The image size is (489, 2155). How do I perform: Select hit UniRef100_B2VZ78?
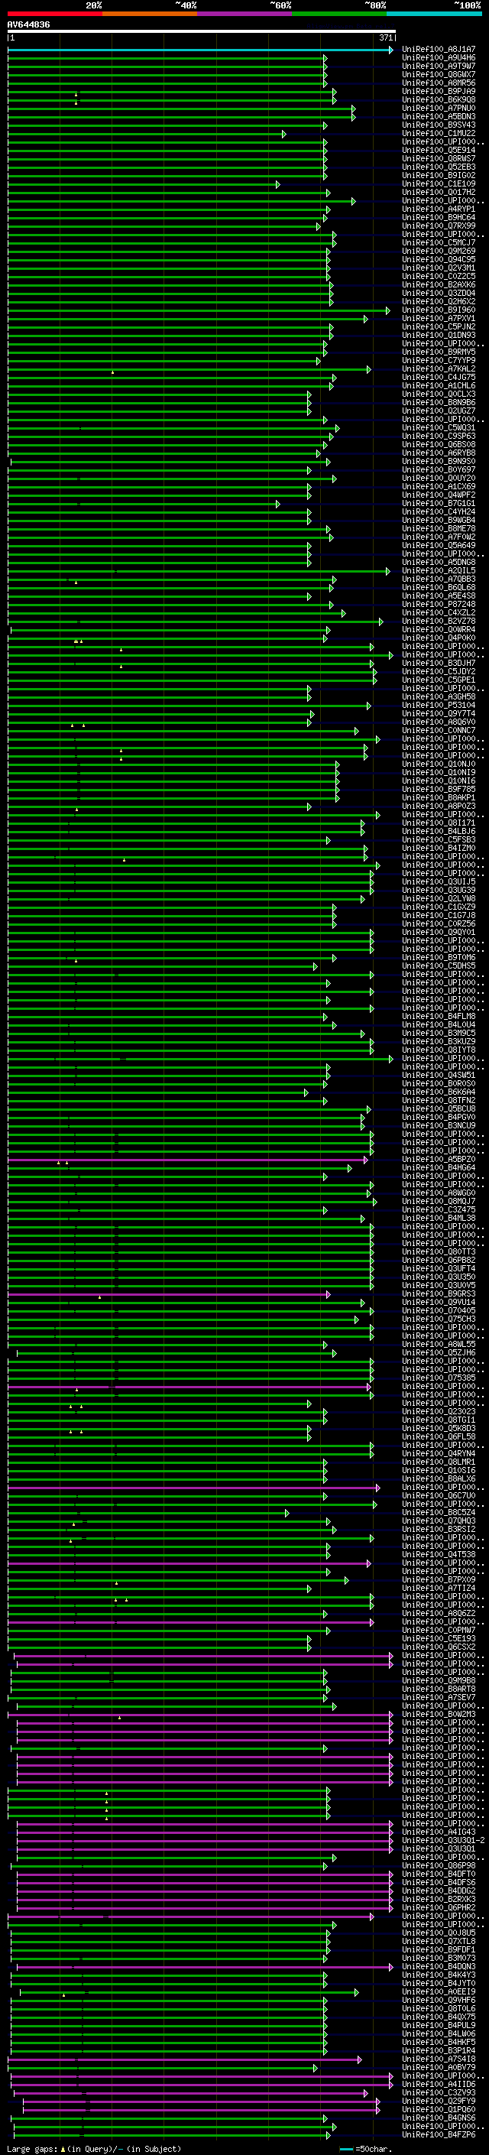(x=439, y=621)
